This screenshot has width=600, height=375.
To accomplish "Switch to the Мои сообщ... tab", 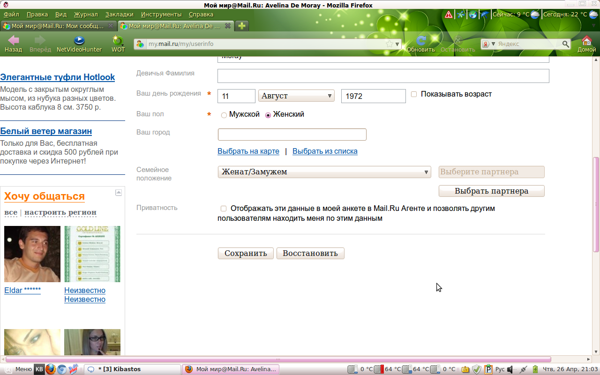I will pyautogui.click(x=59, y=26).
